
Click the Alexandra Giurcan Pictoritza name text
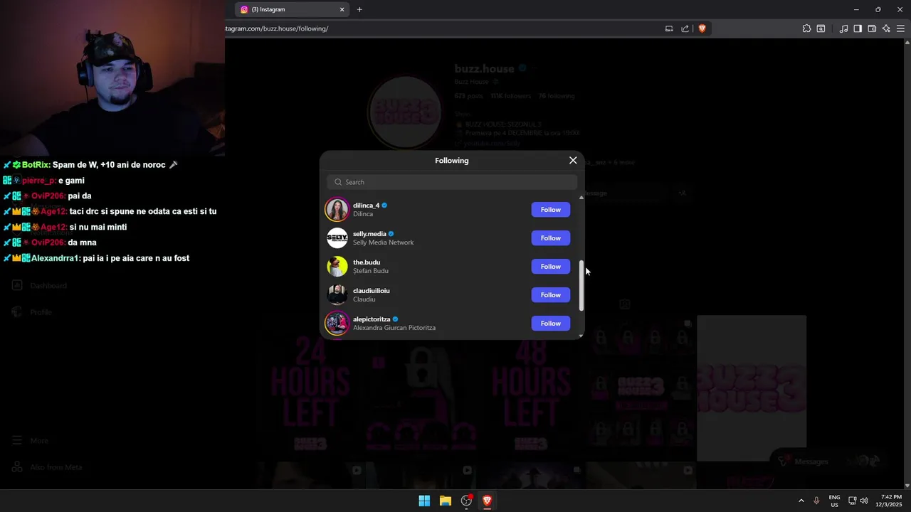394,328
